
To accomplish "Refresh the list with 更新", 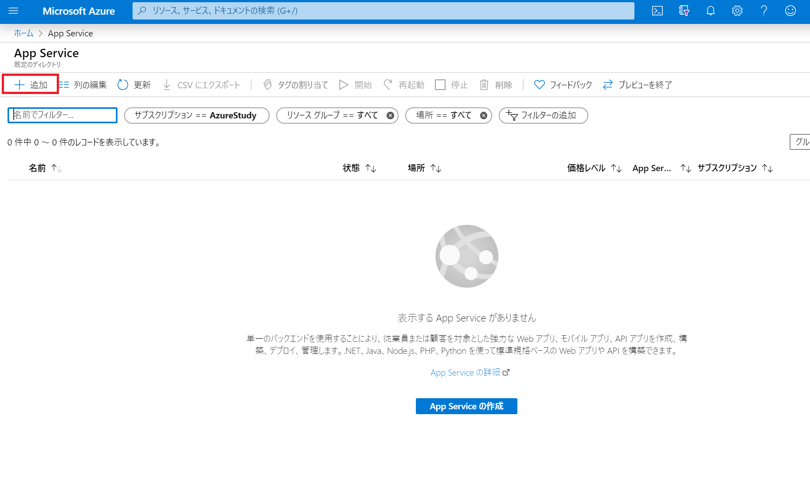I will click(x=134, y=85).
